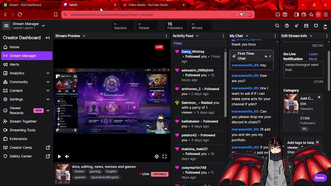Open the Stream Preview dropdown

coord(84,36)
